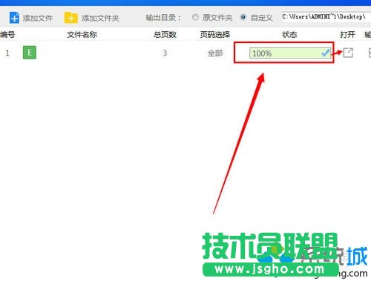This screenshot has height=281, width=371.
Task: Click the 100% progress bar
Action: point(290,53)
